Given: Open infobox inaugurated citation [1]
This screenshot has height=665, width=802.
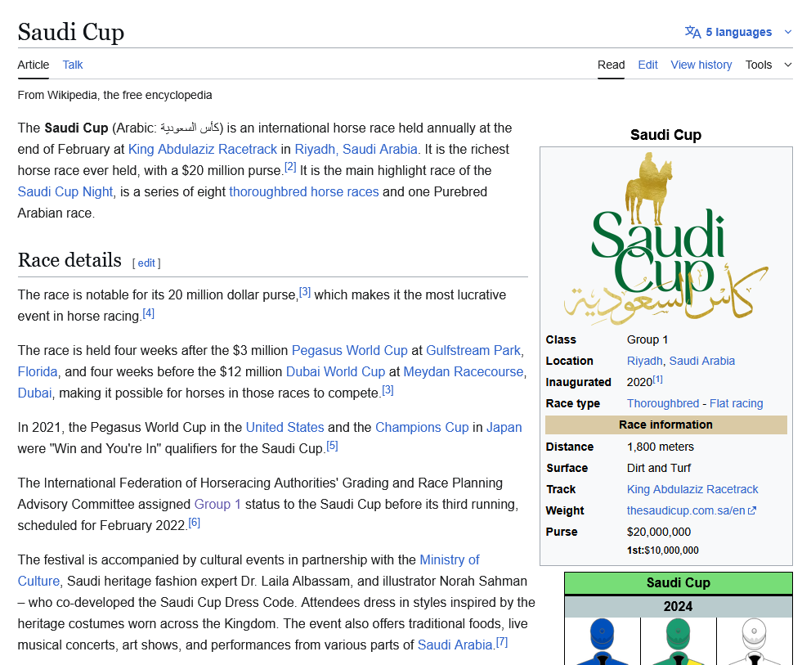Looking at the screenshot, I should (658, 380).
